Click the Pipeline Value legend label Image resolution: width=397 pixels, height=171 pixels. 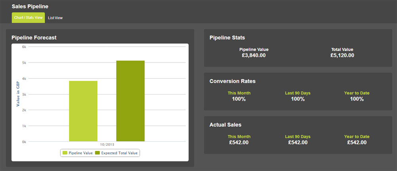point(81,153)
